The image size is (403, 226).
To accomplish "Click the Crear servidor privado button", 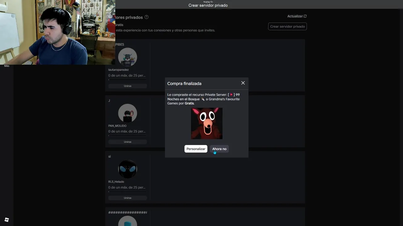I will pyautogui.click(x=287, y=26).
